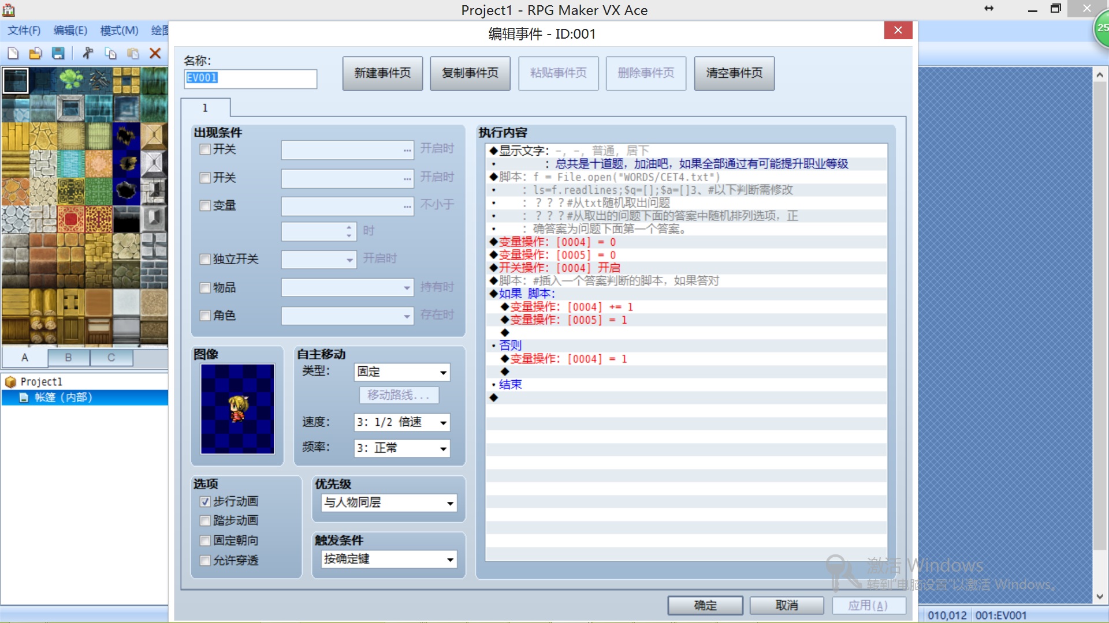The width and height of the screenshot is (1109, 623).
Task: Click the red X Delete toolbar icon
Action: tap(155, 54)
